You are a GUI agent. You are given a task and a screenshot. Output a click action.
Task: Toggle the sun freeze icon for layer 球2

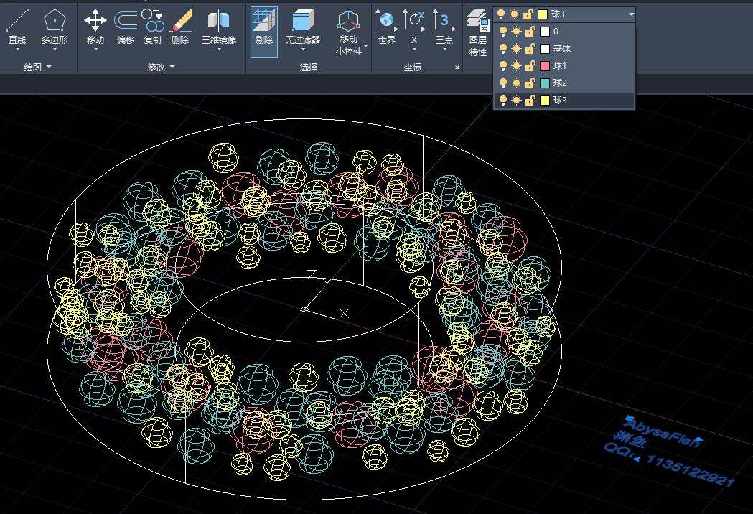(x=515, y=83)
